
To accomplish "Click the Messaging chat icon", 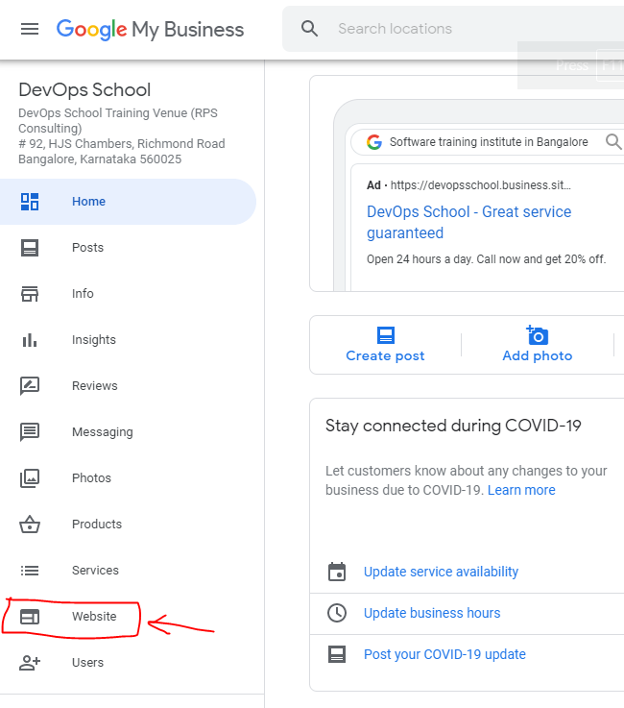I will pyautogui.click(x=30, y=432).
